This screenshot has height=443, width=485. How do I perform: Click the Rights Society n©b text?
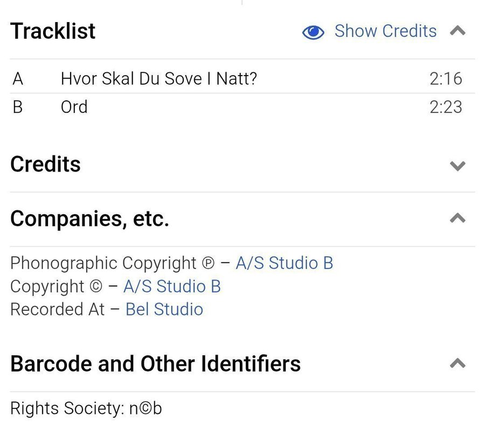pyautogui.click(x=86, y=409)
